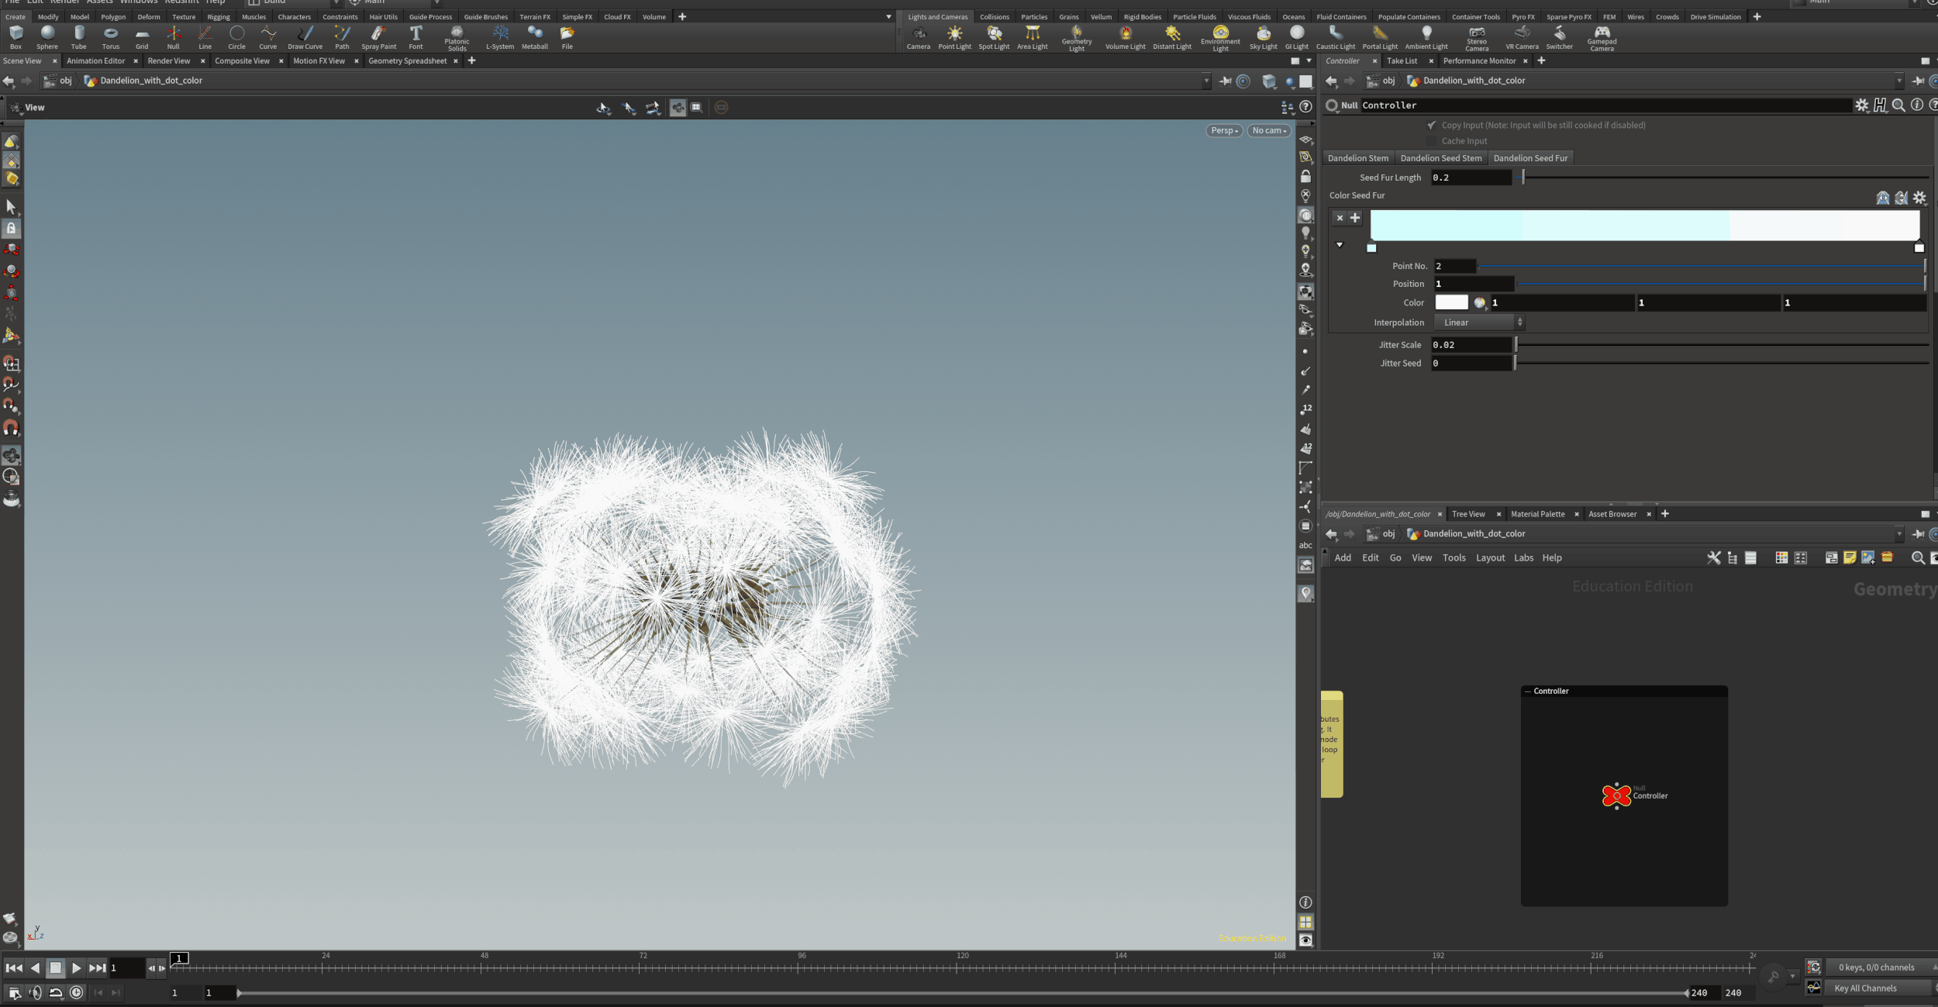Screen dimensions: 1938x1007
Task: Disable the Copy Input checkbox
Action: click(1432, 125)
